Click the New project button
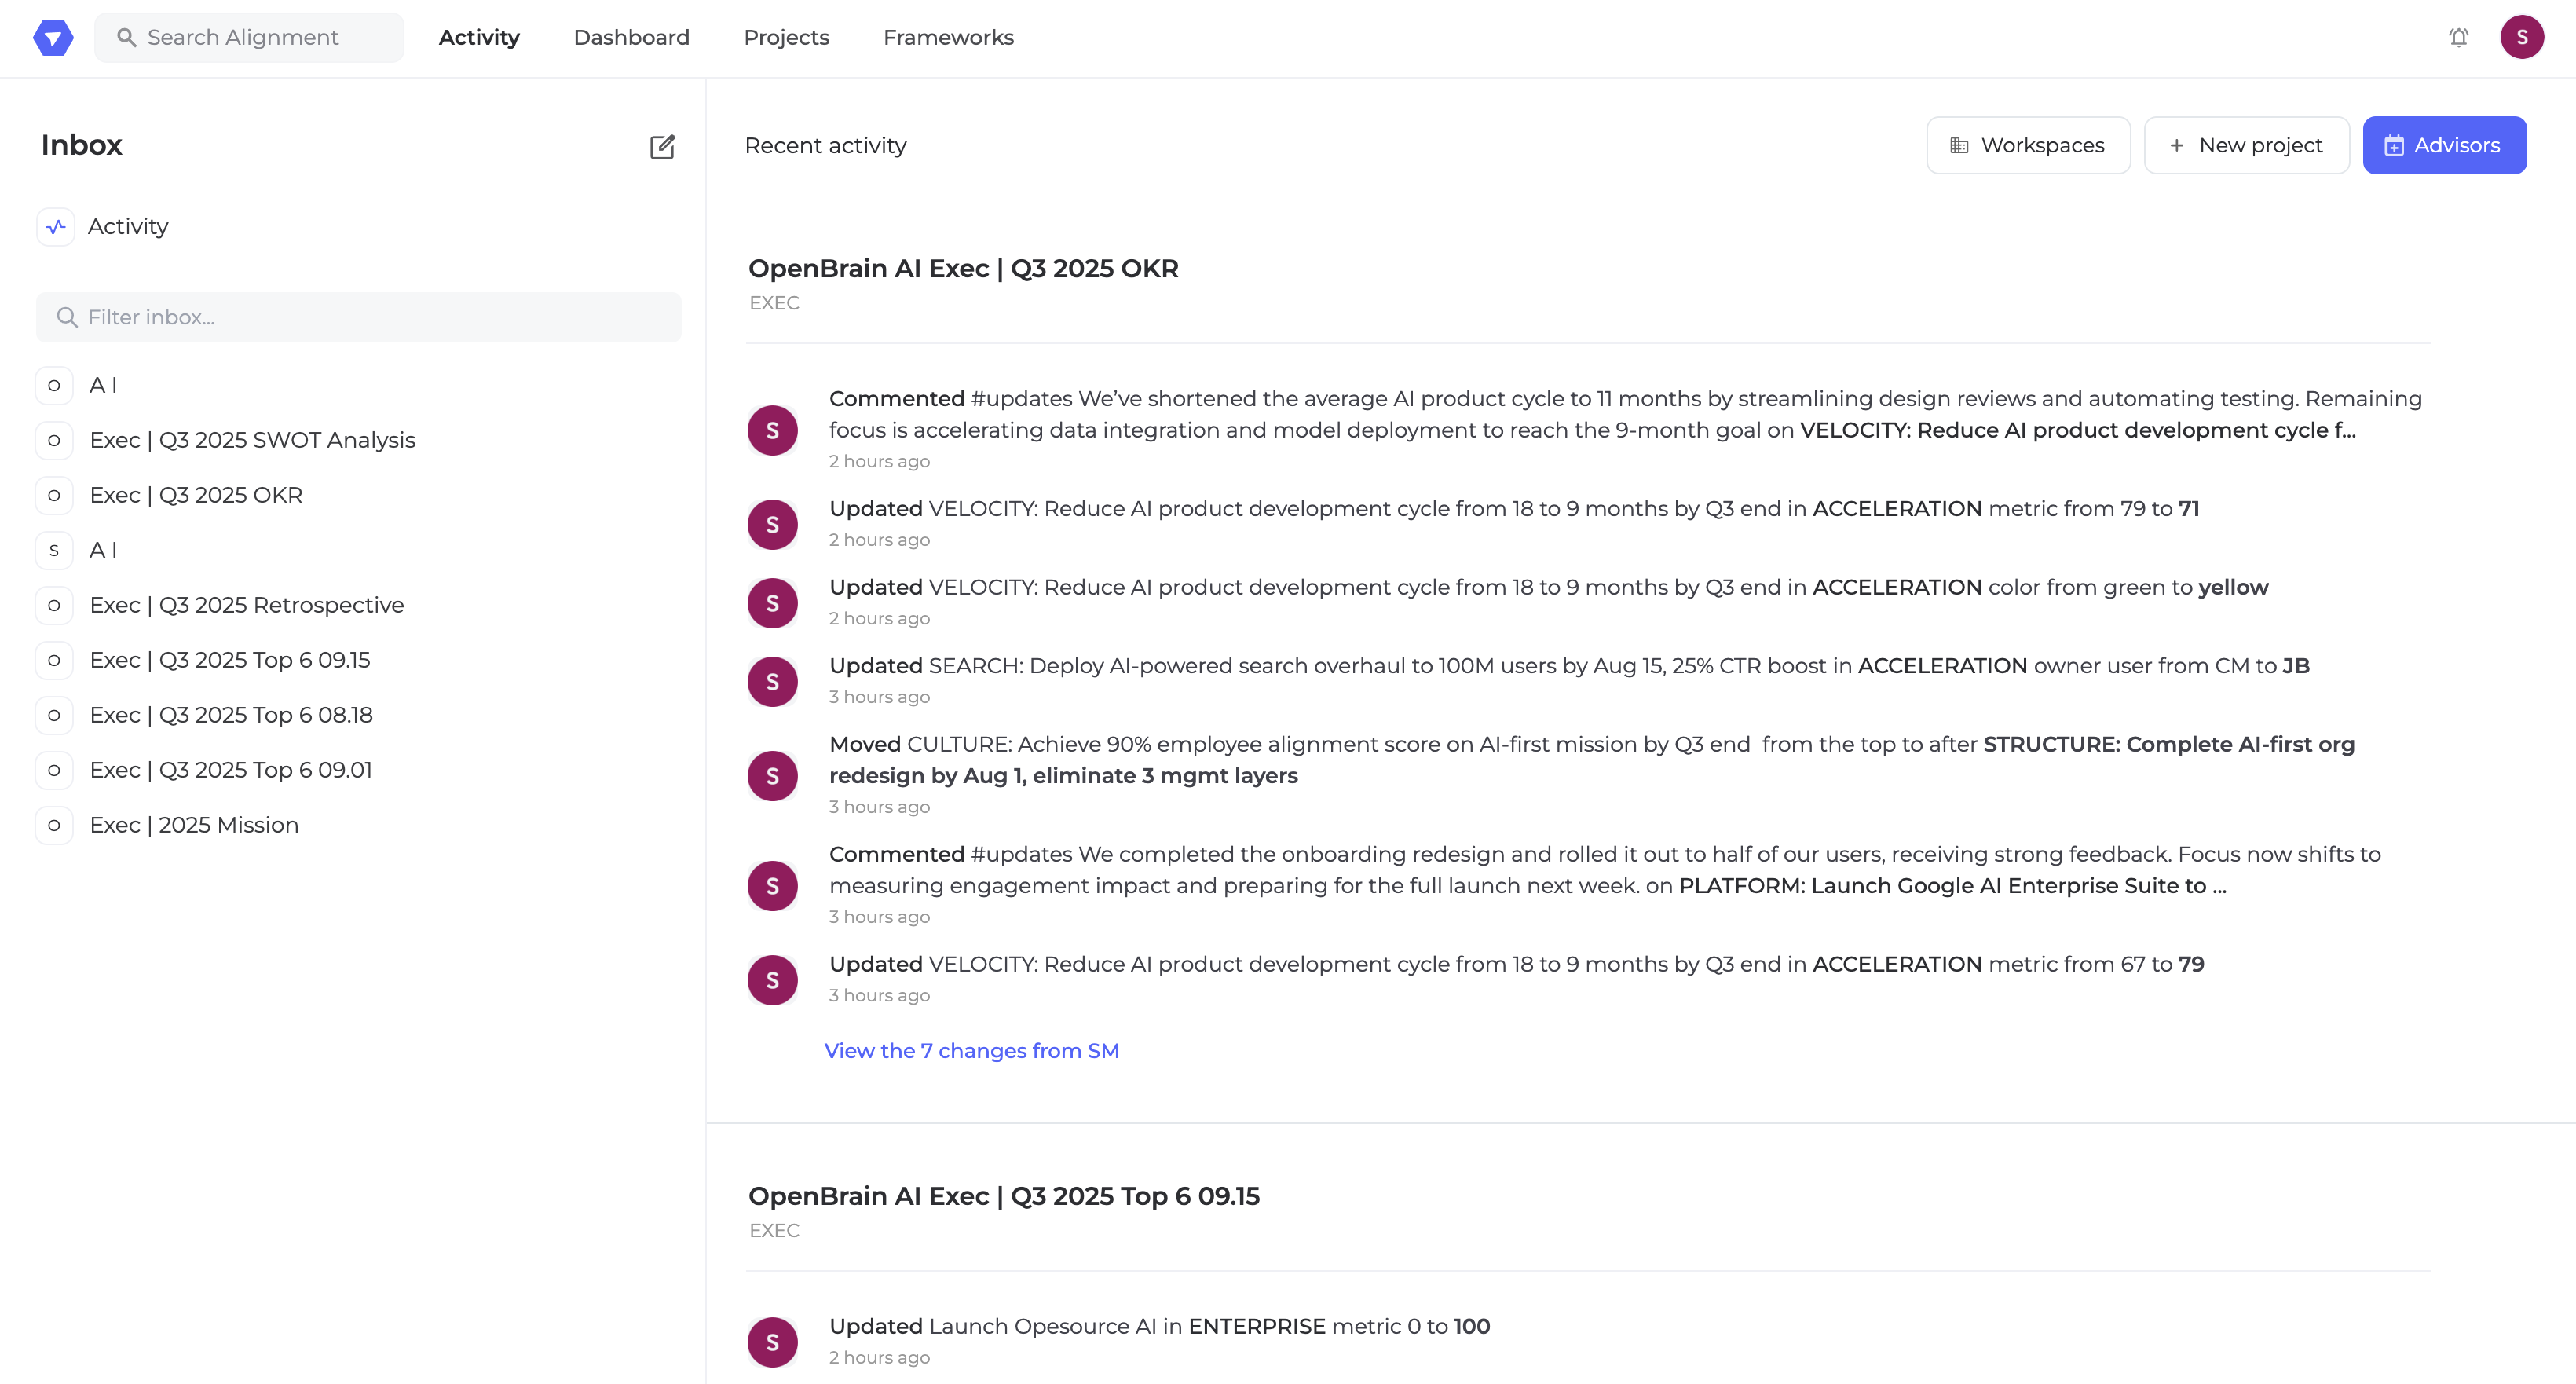The width and height of the screenshot is (2576, 1384). [x=2246, y=146]
